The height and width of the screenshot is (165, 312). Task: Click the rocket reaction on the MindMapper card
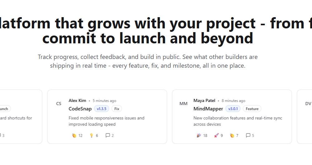click(216, 135)
